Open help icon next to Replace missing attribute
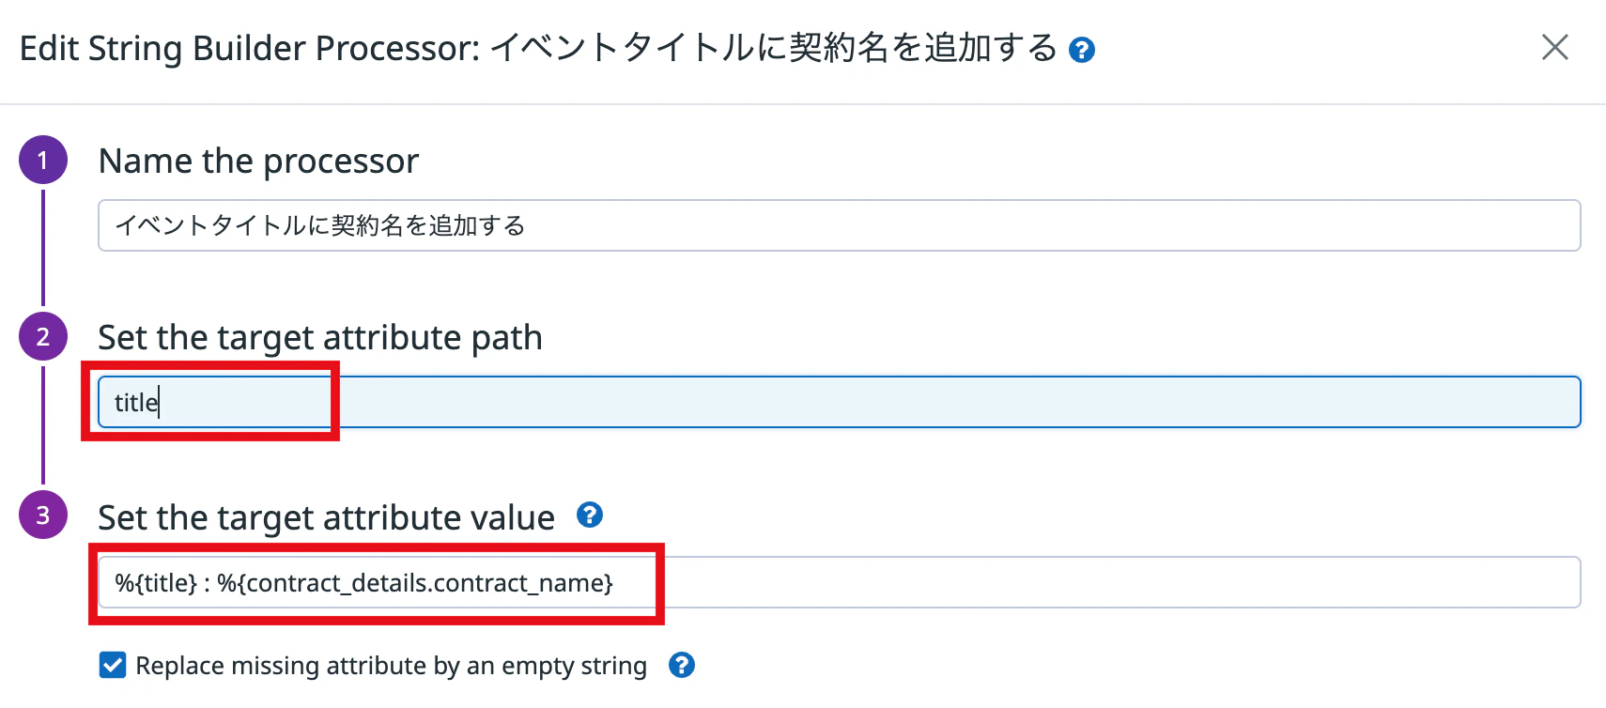The width and height of the screenshot is (1606, 708). click(682, 665)
